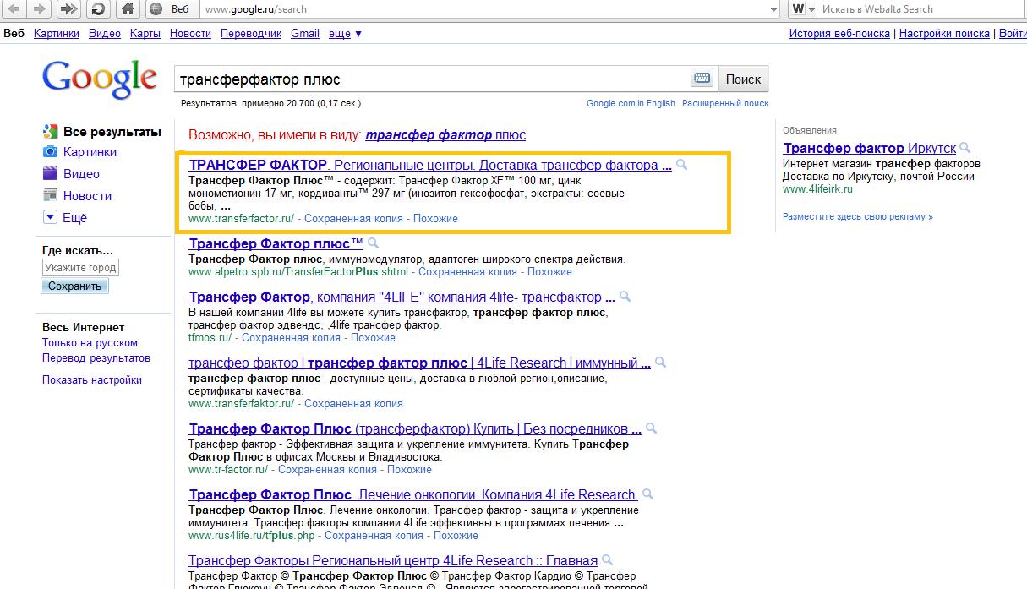The image size is (1027, 589).
Task: Preview the ТРАНСФЕР ФАКТОР Региональные центры result magnifier
Action: [682, 165]
